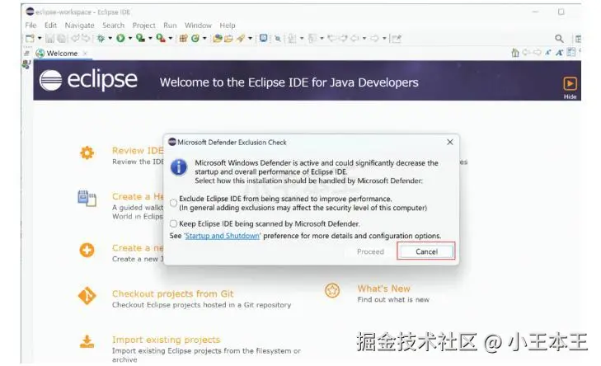Click the New file wizard toolbar icon
The width and height of the screenshot is (601, 366).
pos(30,38)
